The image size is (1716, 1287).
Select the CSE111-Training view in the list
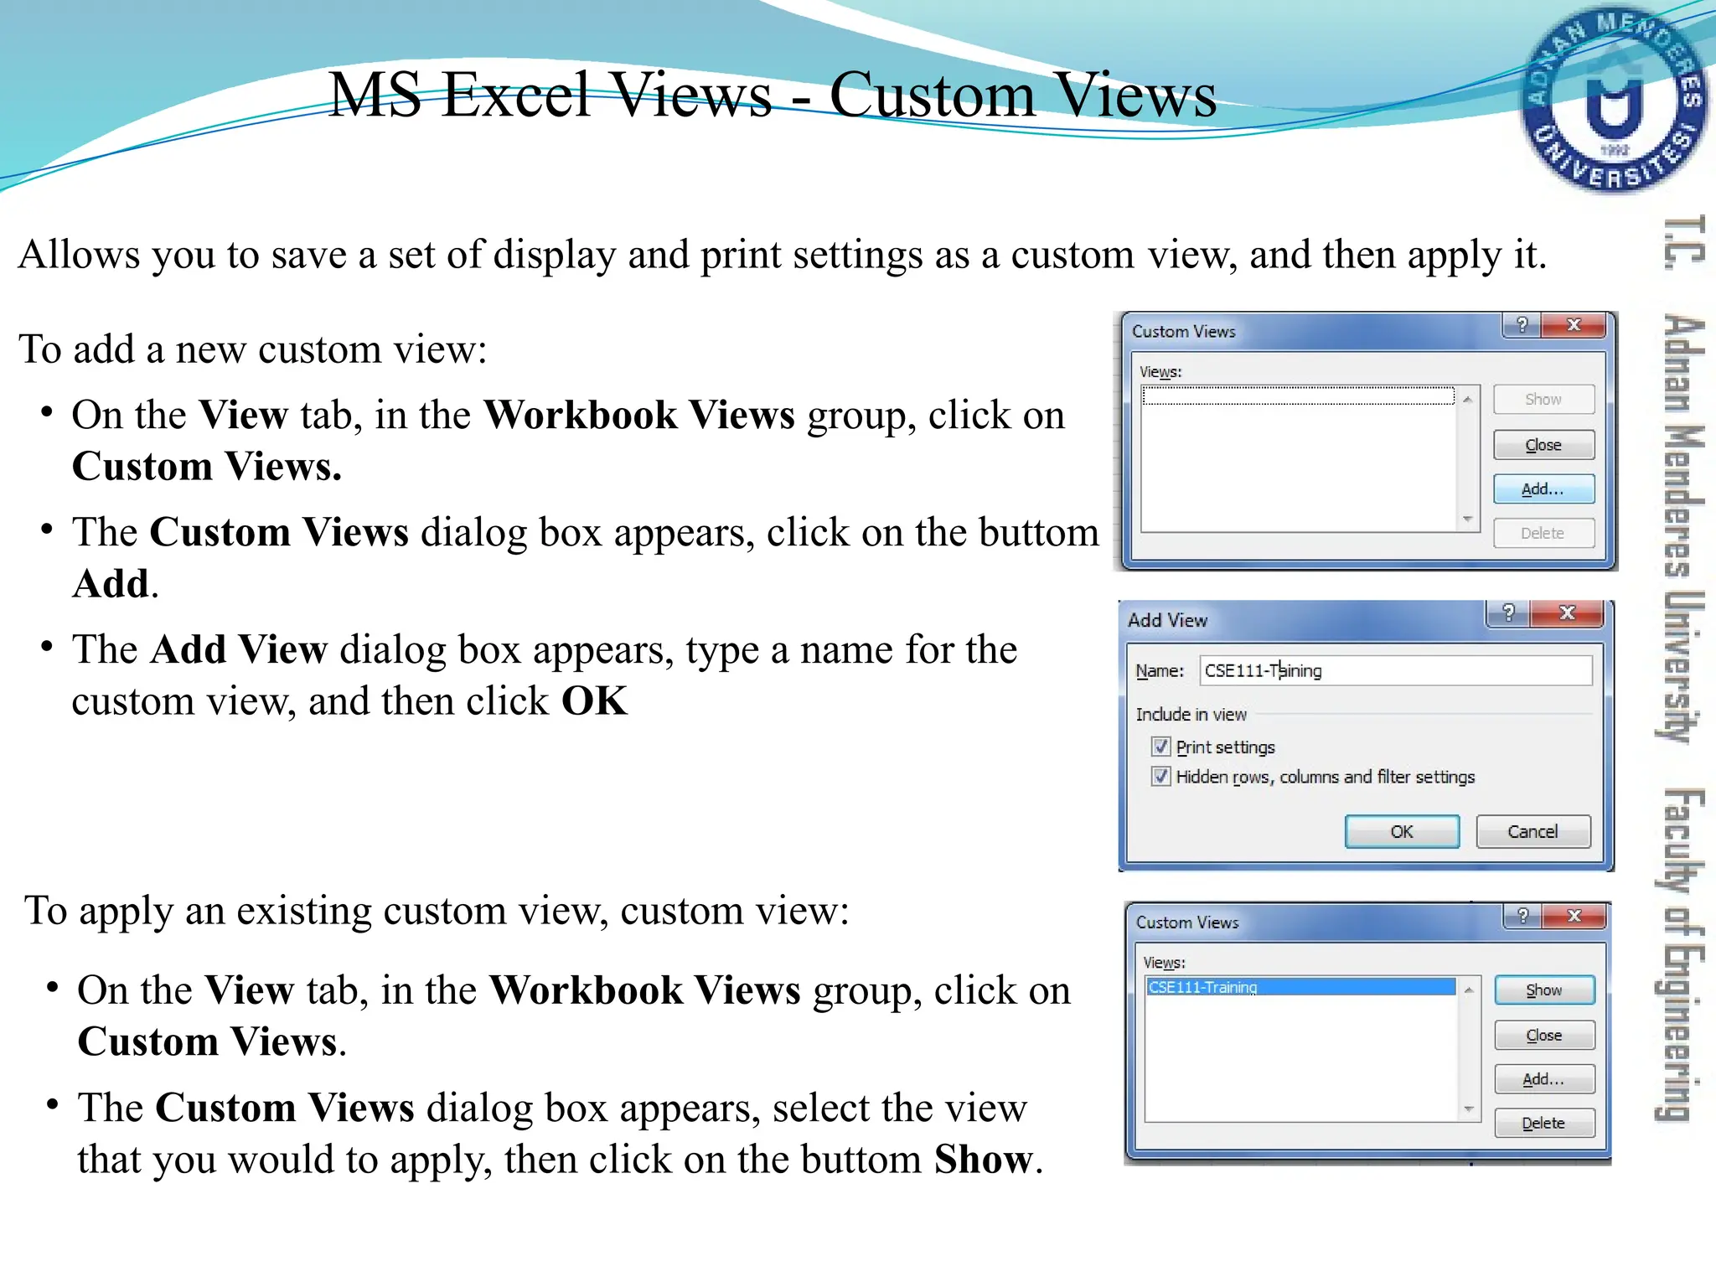click(x=1300, y=987)
